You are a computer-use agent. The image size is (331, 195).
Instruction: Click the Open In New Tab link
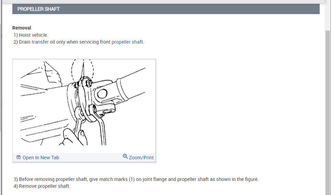(x=41, y=158)
